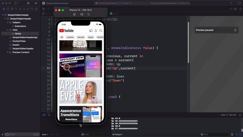The height and width of the screenshot is (137, 243).
Task: Choose iPhone 13 run destination
Action: [126, 3]
